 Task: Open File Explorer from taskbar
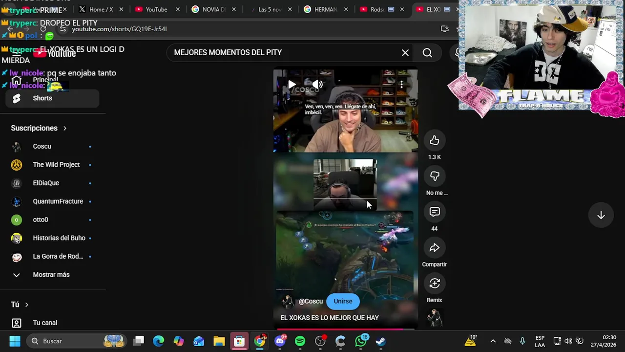tap(219, 341)
